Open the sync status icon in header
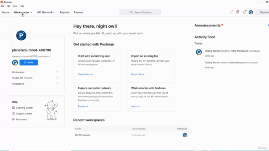Viewport: 269px width, 151px height. 232,12
